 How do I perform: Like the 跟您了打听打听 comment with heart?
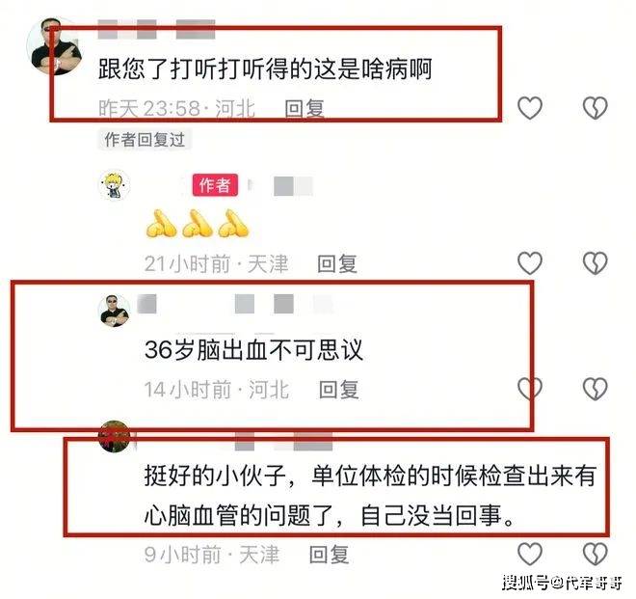530,108
